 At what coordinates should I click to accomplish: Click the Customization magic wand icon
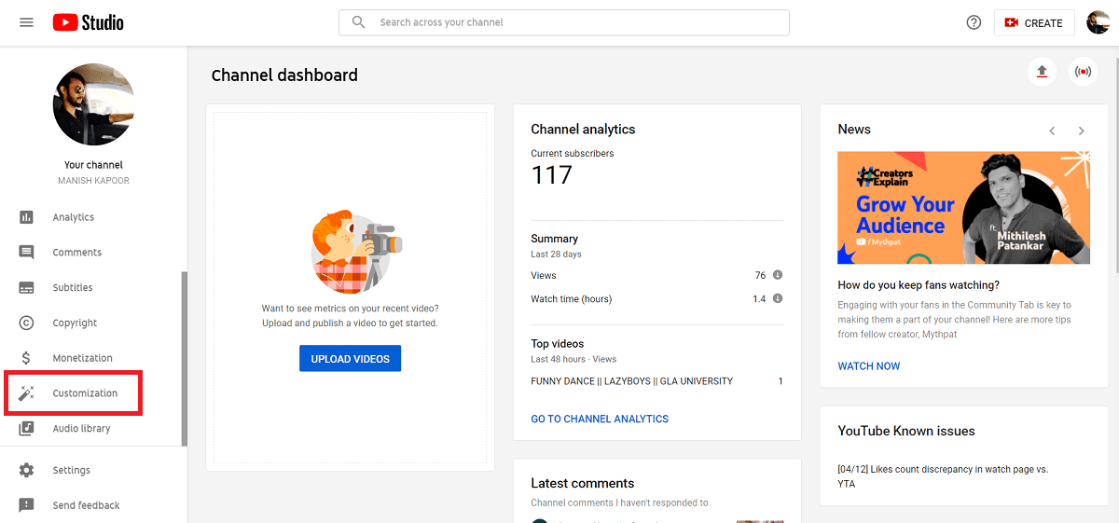[26, 393]
